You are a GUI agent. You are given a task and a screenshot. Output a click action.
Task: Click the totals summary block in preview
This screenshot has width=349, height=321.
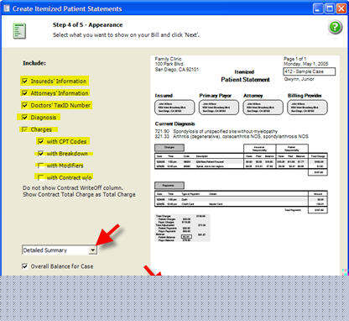pyautogui.click(x=182, y=228)
